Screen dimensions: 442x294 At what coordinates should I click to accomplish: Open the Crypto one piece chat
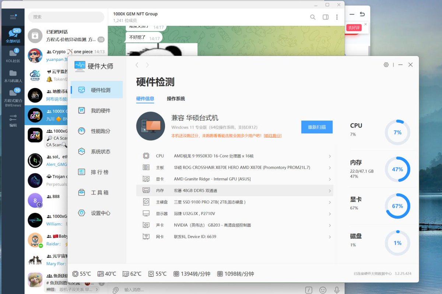[66, 56]
